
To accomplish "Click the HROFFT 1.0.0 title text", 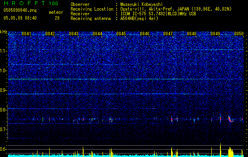I will [x=31, y=3].
